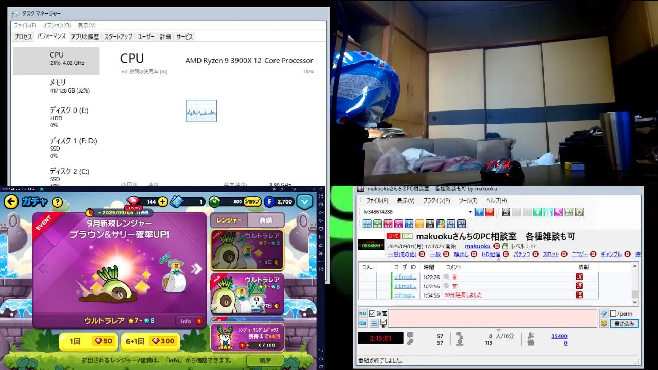Screen dimensions: 658x370
Task: Click the green M coin icon
Action: pos(215,202)
